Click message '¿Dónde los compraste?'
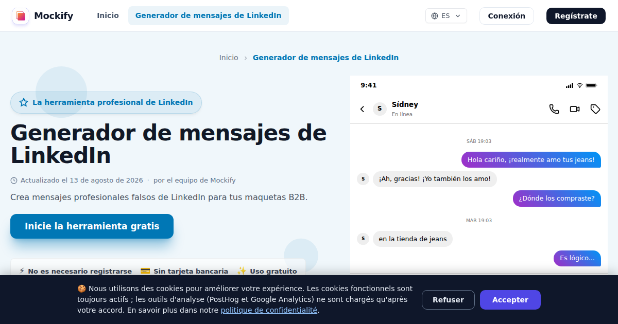 (x=557, y=199)
